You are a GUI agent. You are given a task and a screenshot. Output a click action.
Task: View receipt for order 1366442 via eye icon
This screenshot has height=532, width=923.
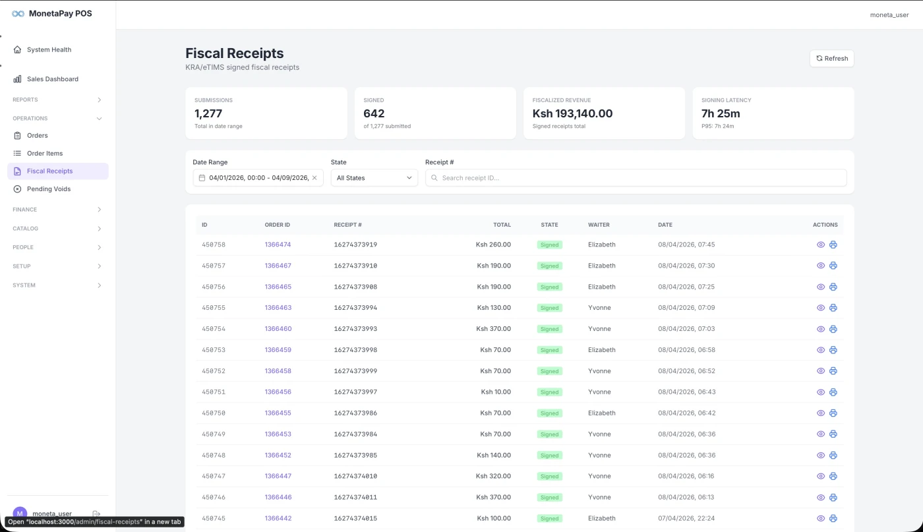click(821, 518)
